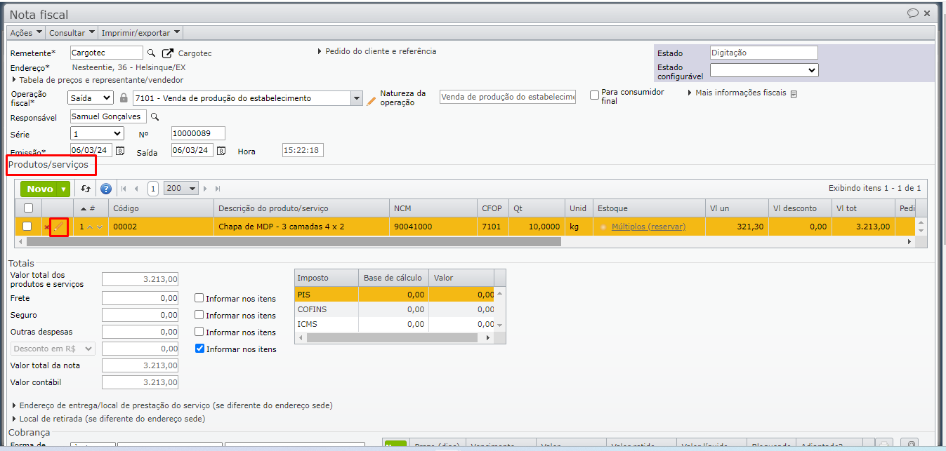Refresh the Produtos/serviços grid
This screenshot has width=946, height=451.
pyautogui.click(x=86, y=189)
